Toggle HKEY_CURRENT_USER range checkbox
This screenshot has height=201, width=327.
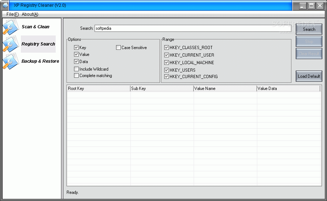tap(166, 55)
